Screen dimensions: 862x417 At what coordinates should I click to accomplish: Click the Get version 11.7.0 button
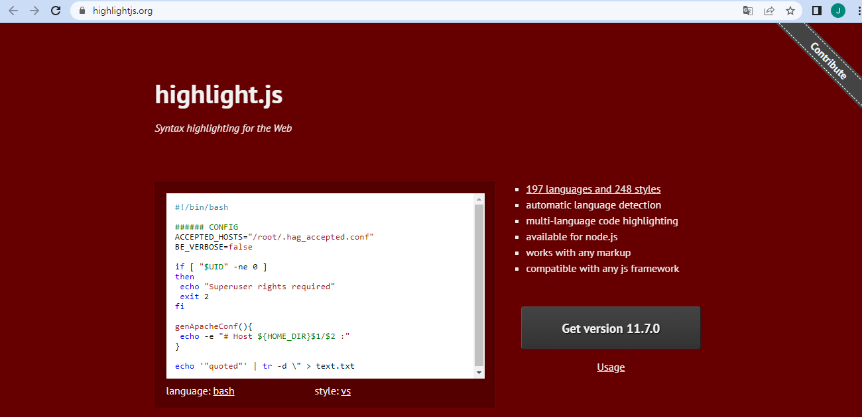[x=610, y=327]
